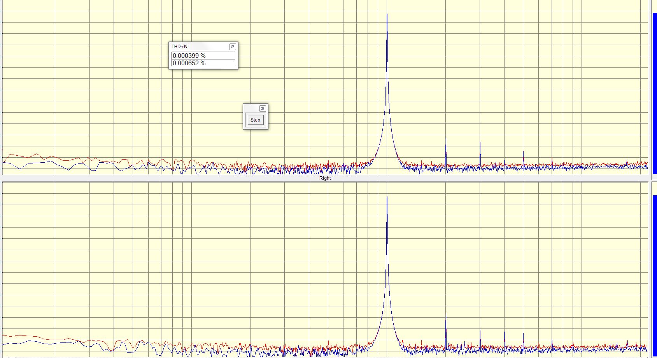This screenshot has height=358, width=657.
Task: Click the blue level meter beside top graph
Action: pyautogui.click(x=654, y=93)
